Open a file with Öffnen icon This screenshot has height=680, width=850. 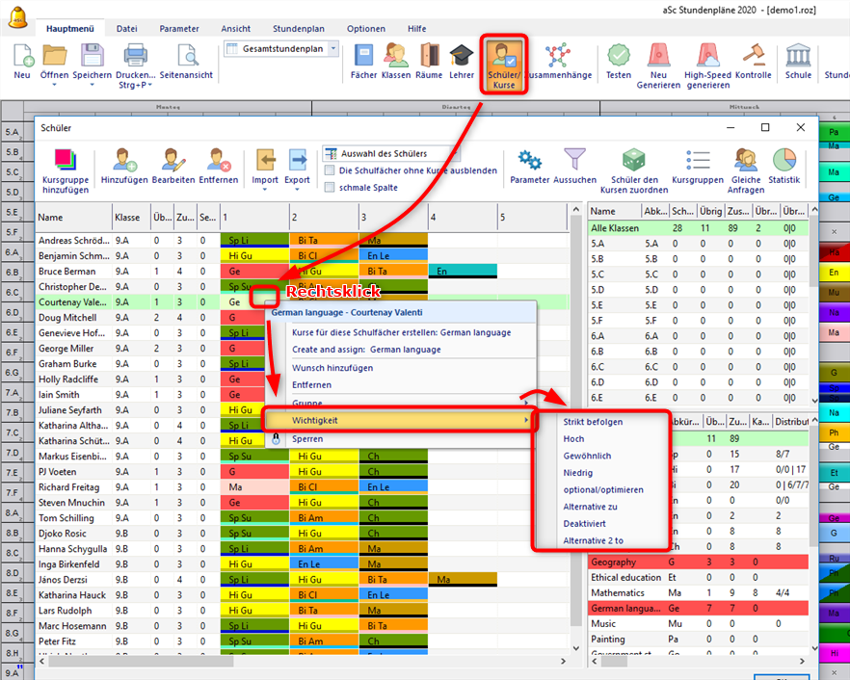[x=54, y=55]
